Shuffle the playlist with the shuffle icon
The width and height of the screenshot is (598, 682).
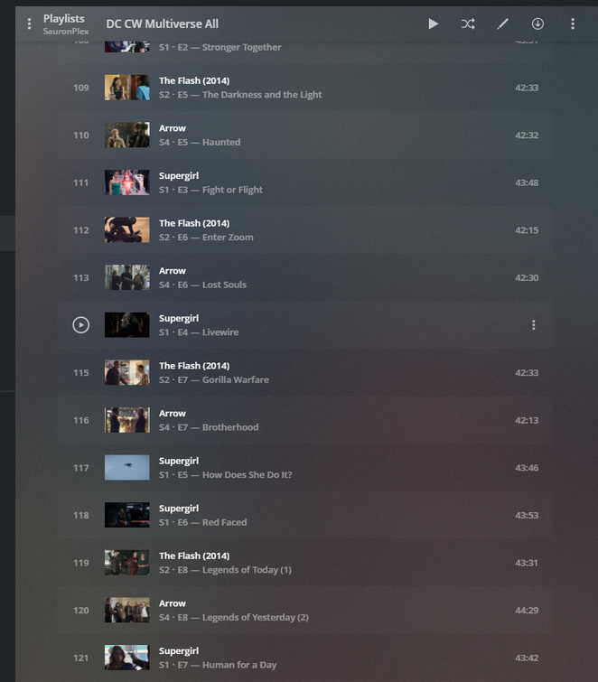[x=468, y=23]
